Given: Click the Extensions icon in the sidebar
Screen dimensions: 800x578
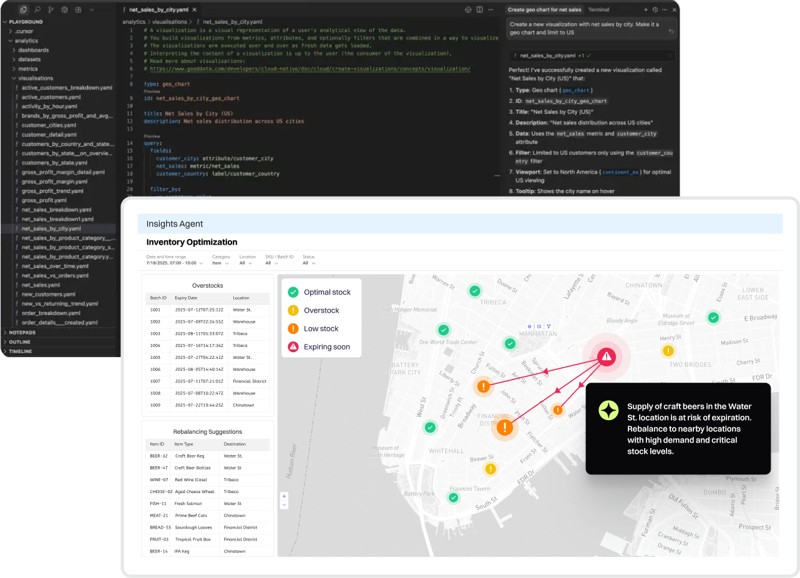Looking at the screenshot, I should [x=78, y=9].
